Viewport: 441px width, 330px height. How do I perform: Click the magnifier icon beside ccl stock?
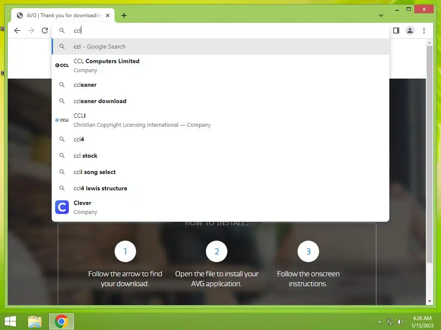[62, 156]
